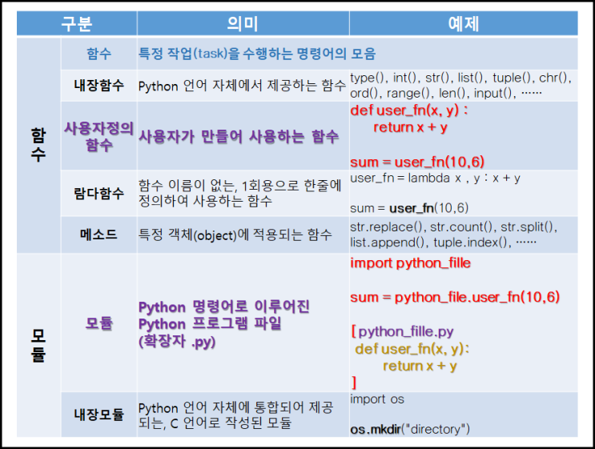Select the purple '사용자정의 함수' cell

(99, 136)
